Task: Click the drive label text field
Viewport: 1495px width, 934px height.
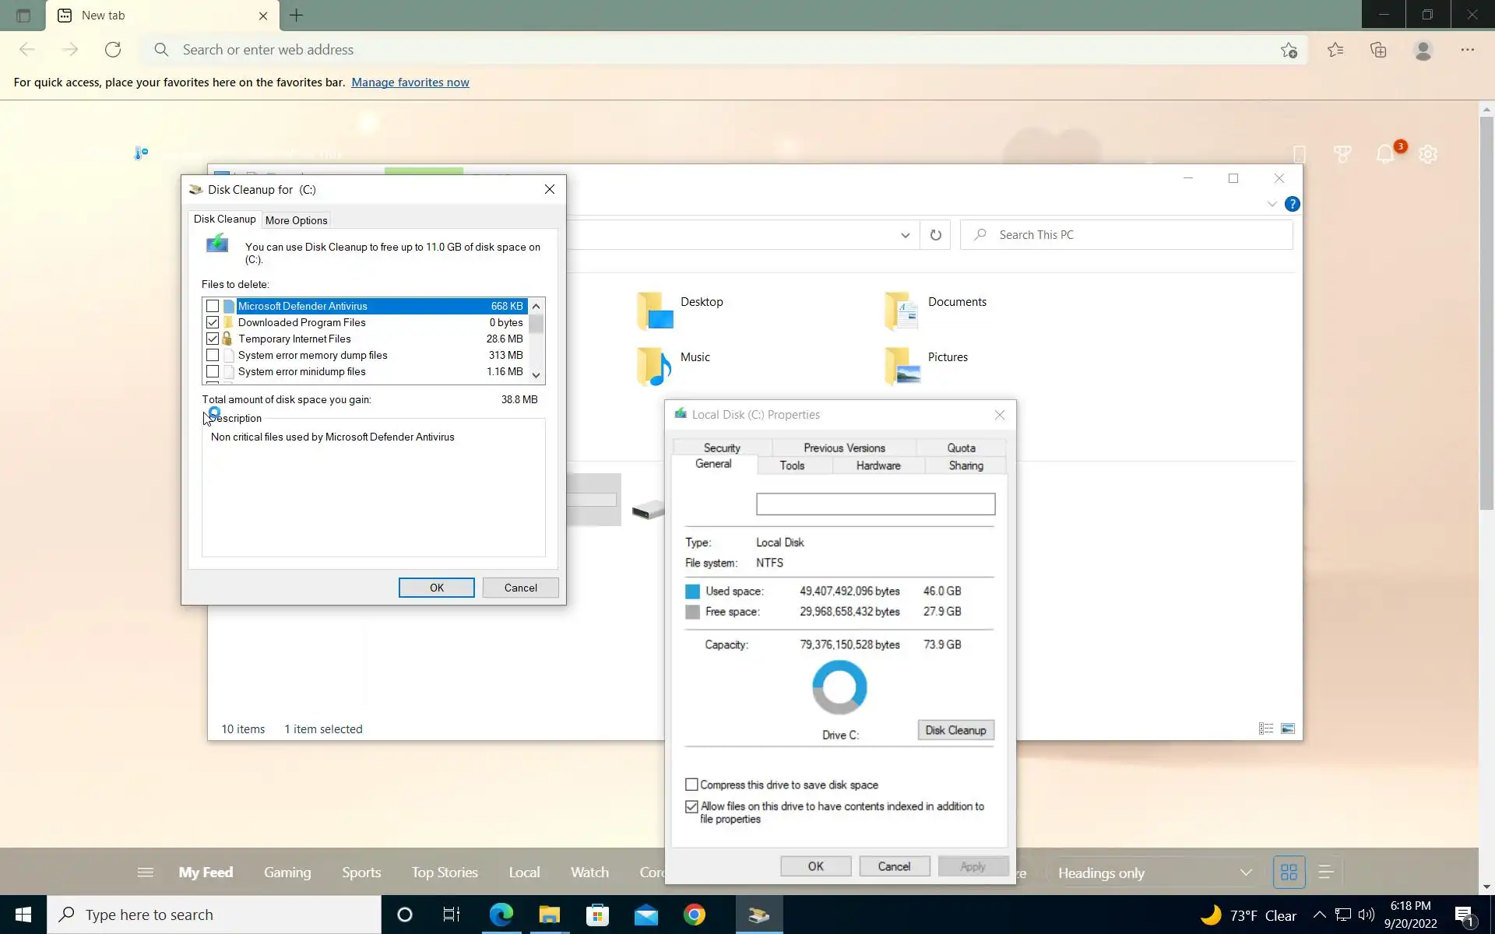Action: click(x=875, y=504)
